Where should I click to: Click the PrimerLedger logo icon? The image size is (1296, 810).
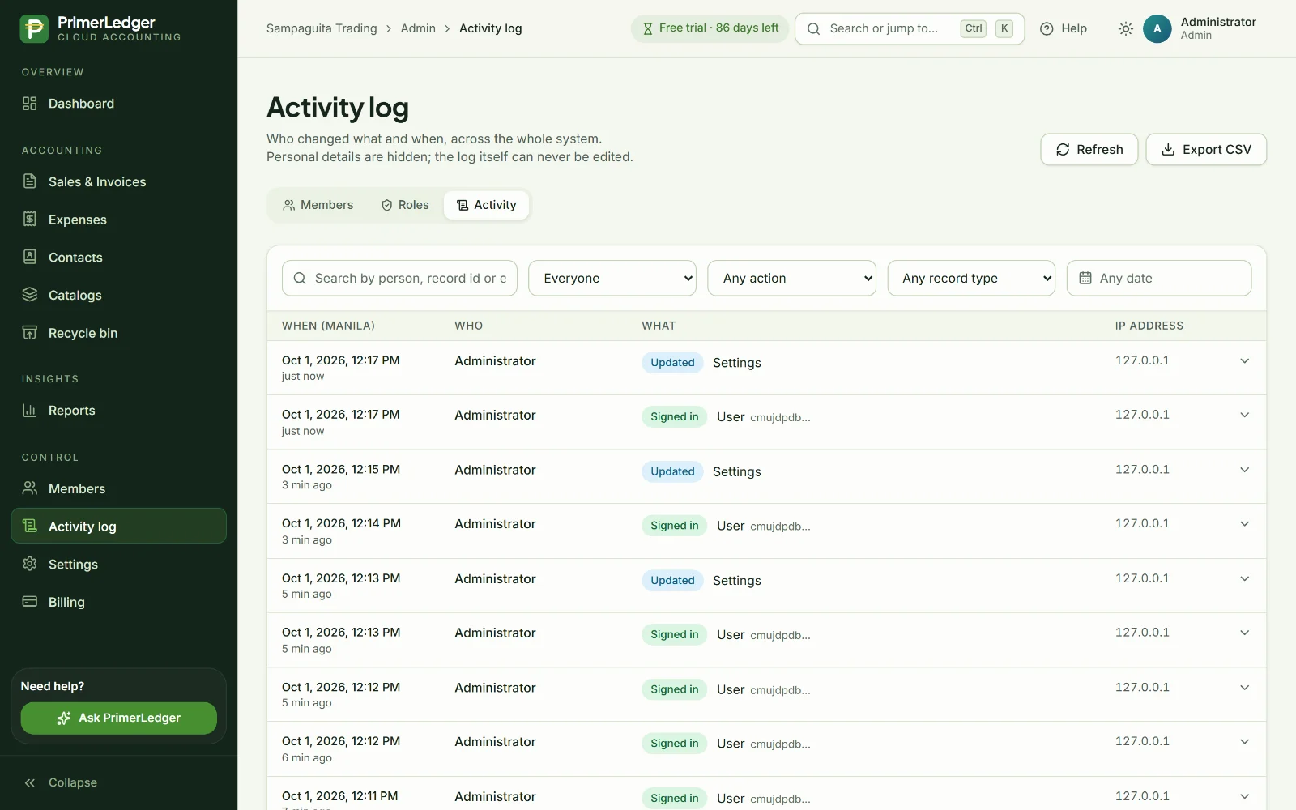[34, 28]
